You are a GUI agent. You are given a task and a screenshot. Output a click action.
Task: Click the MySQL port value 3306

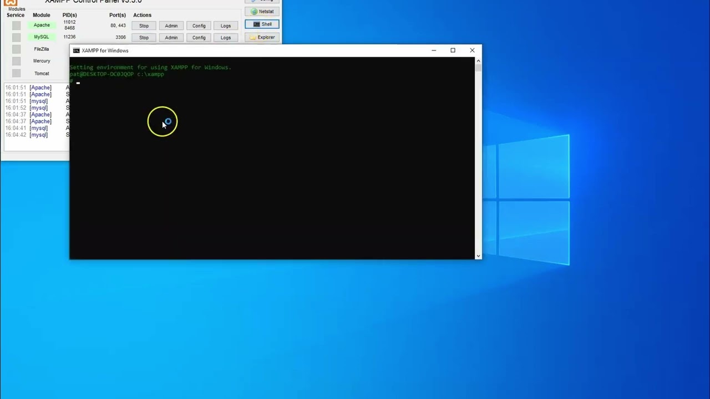coord(120,37)
